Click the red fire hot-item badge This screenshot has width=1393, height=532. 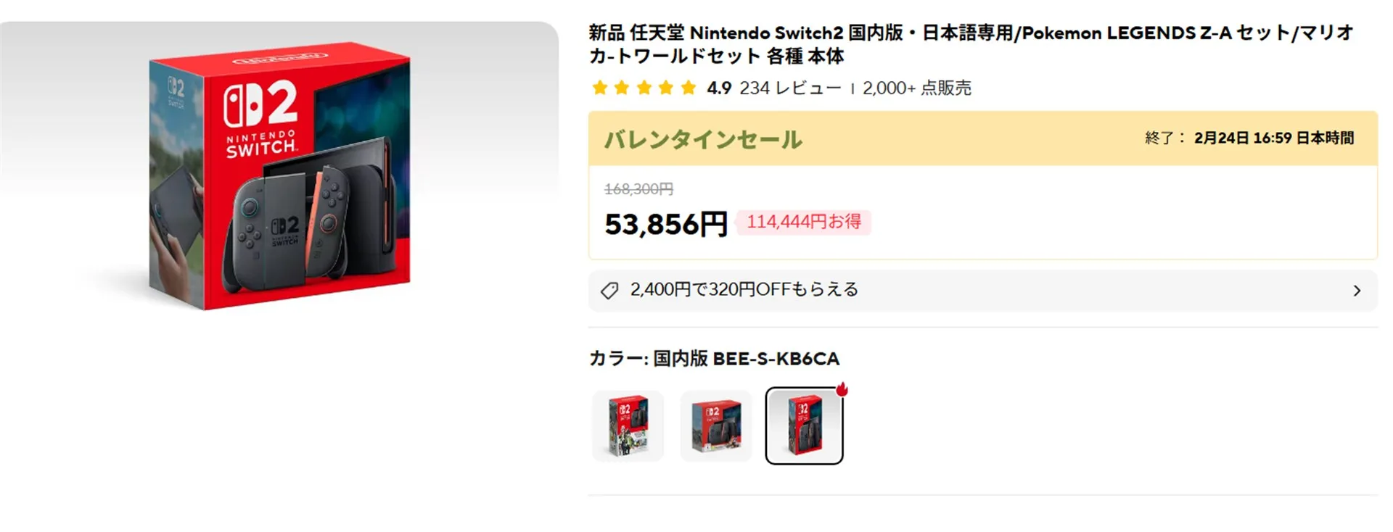tap(842, 389)
